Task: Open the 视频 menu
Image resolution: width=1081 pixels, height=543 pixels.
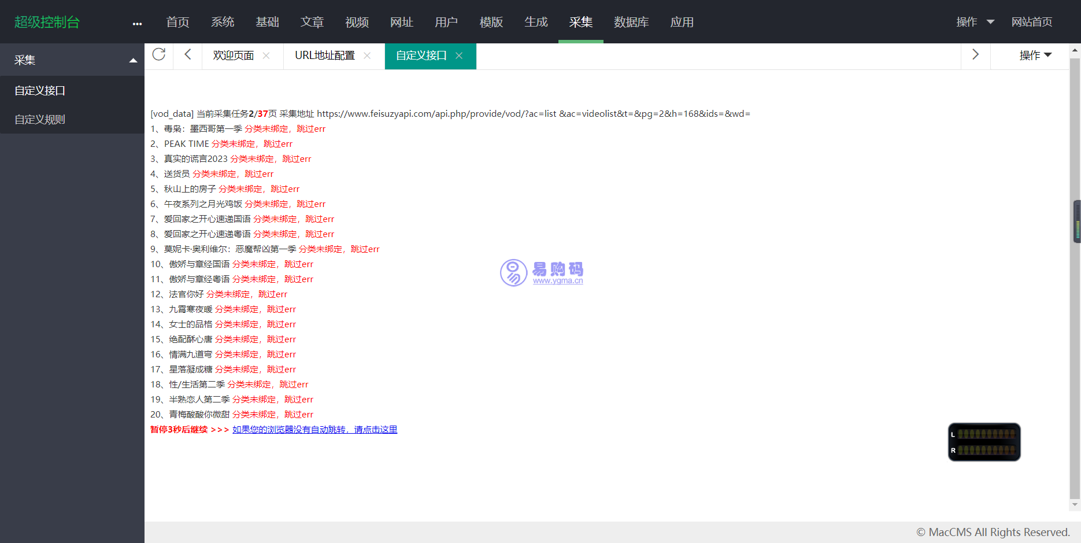Action: click(x=357, y=22)
